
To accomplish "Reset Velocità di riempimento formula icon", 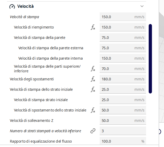I will 93,27.
